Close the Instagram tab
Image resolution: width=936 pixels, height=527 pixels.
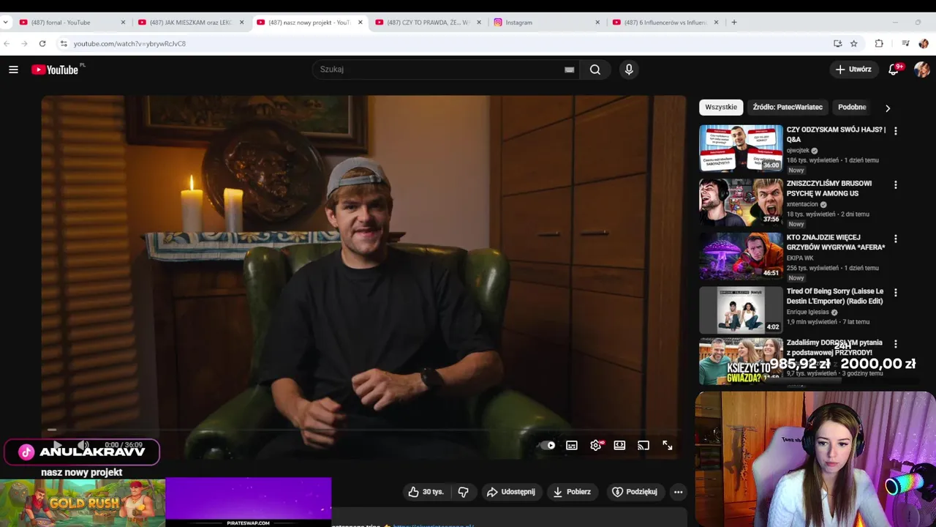tap(597, 23)
